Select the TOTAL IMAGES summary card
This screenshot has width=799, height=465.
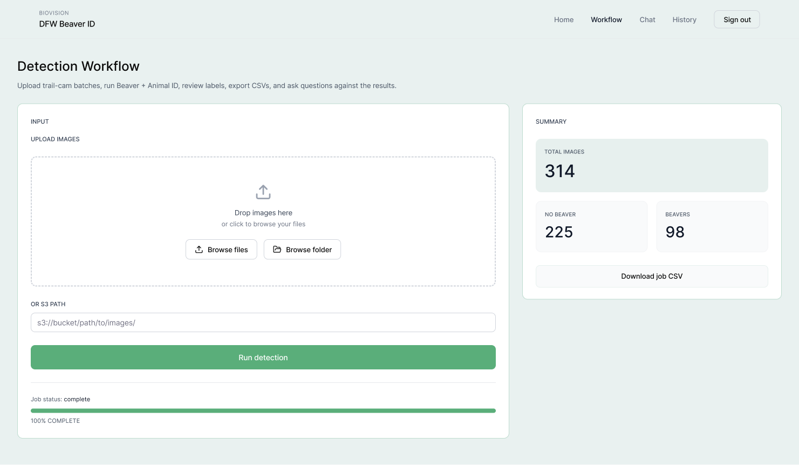[x=652, y=165]
